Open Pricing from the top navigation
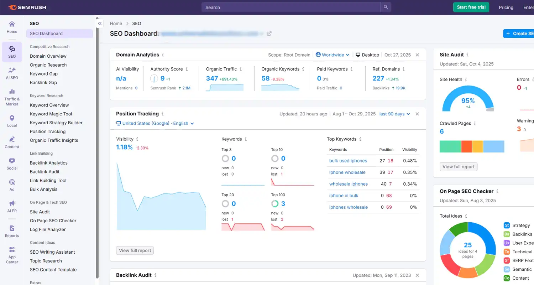 506,7
